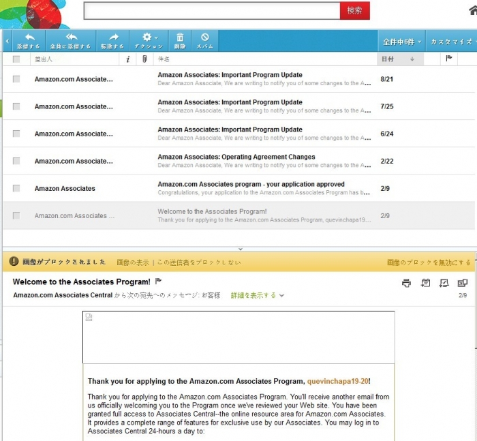477x441 pixels.
Task: Check the box for application approved message
Action: tap(16, 188)
